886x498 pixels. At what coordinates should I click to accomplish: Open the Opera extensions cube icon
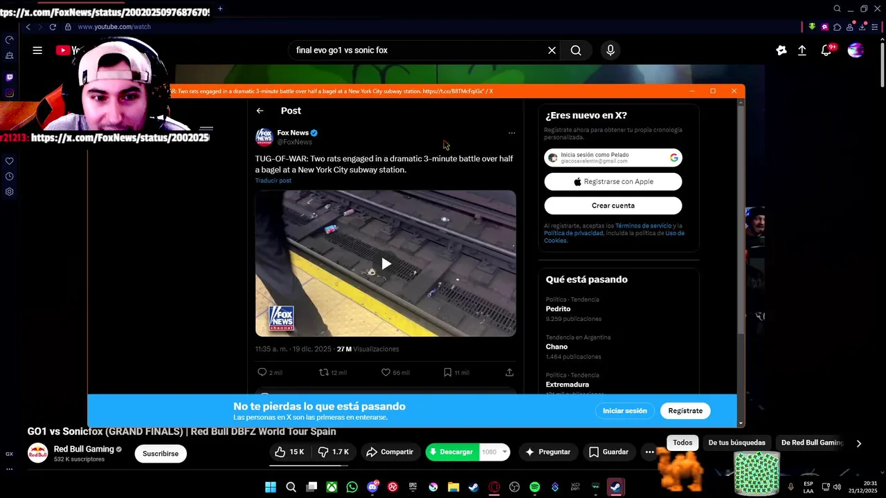[837, 27]
